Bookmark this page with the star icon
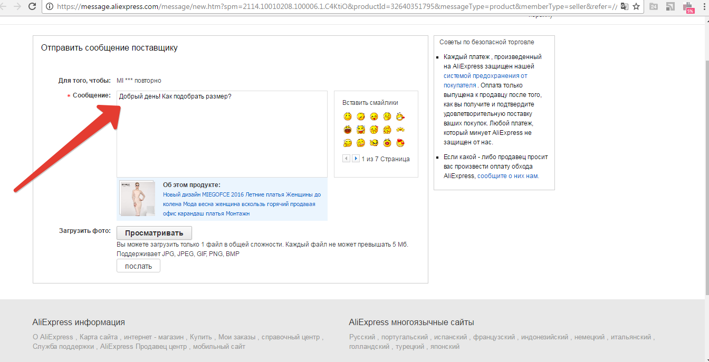The height and width of the screenshot is (362, 709). pos(636,7)
